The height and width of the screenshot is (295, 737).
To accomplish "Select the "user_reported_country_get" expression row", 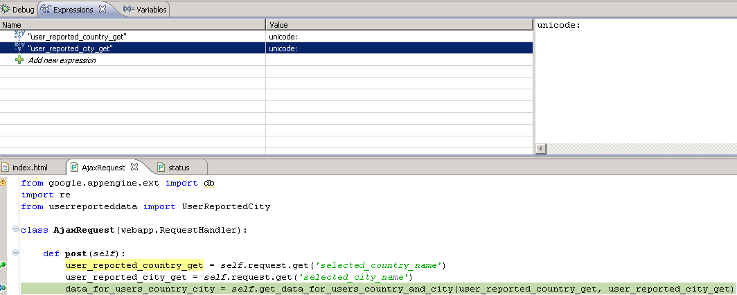I will pyautogui.click(x=266, y=36).
